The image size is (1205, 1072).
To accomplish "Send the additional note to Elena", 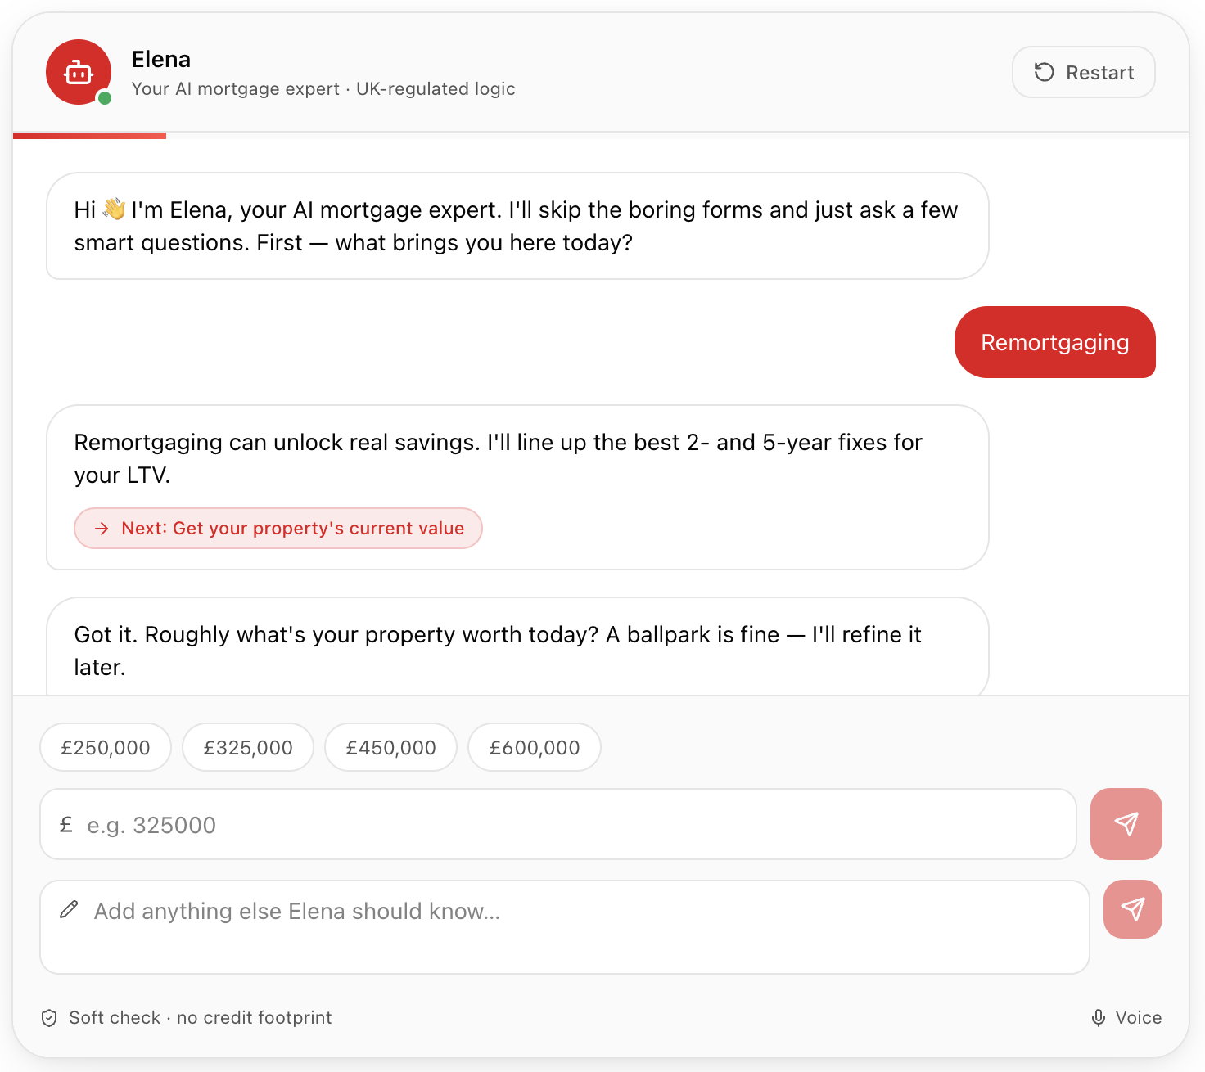I will 1133,909.
